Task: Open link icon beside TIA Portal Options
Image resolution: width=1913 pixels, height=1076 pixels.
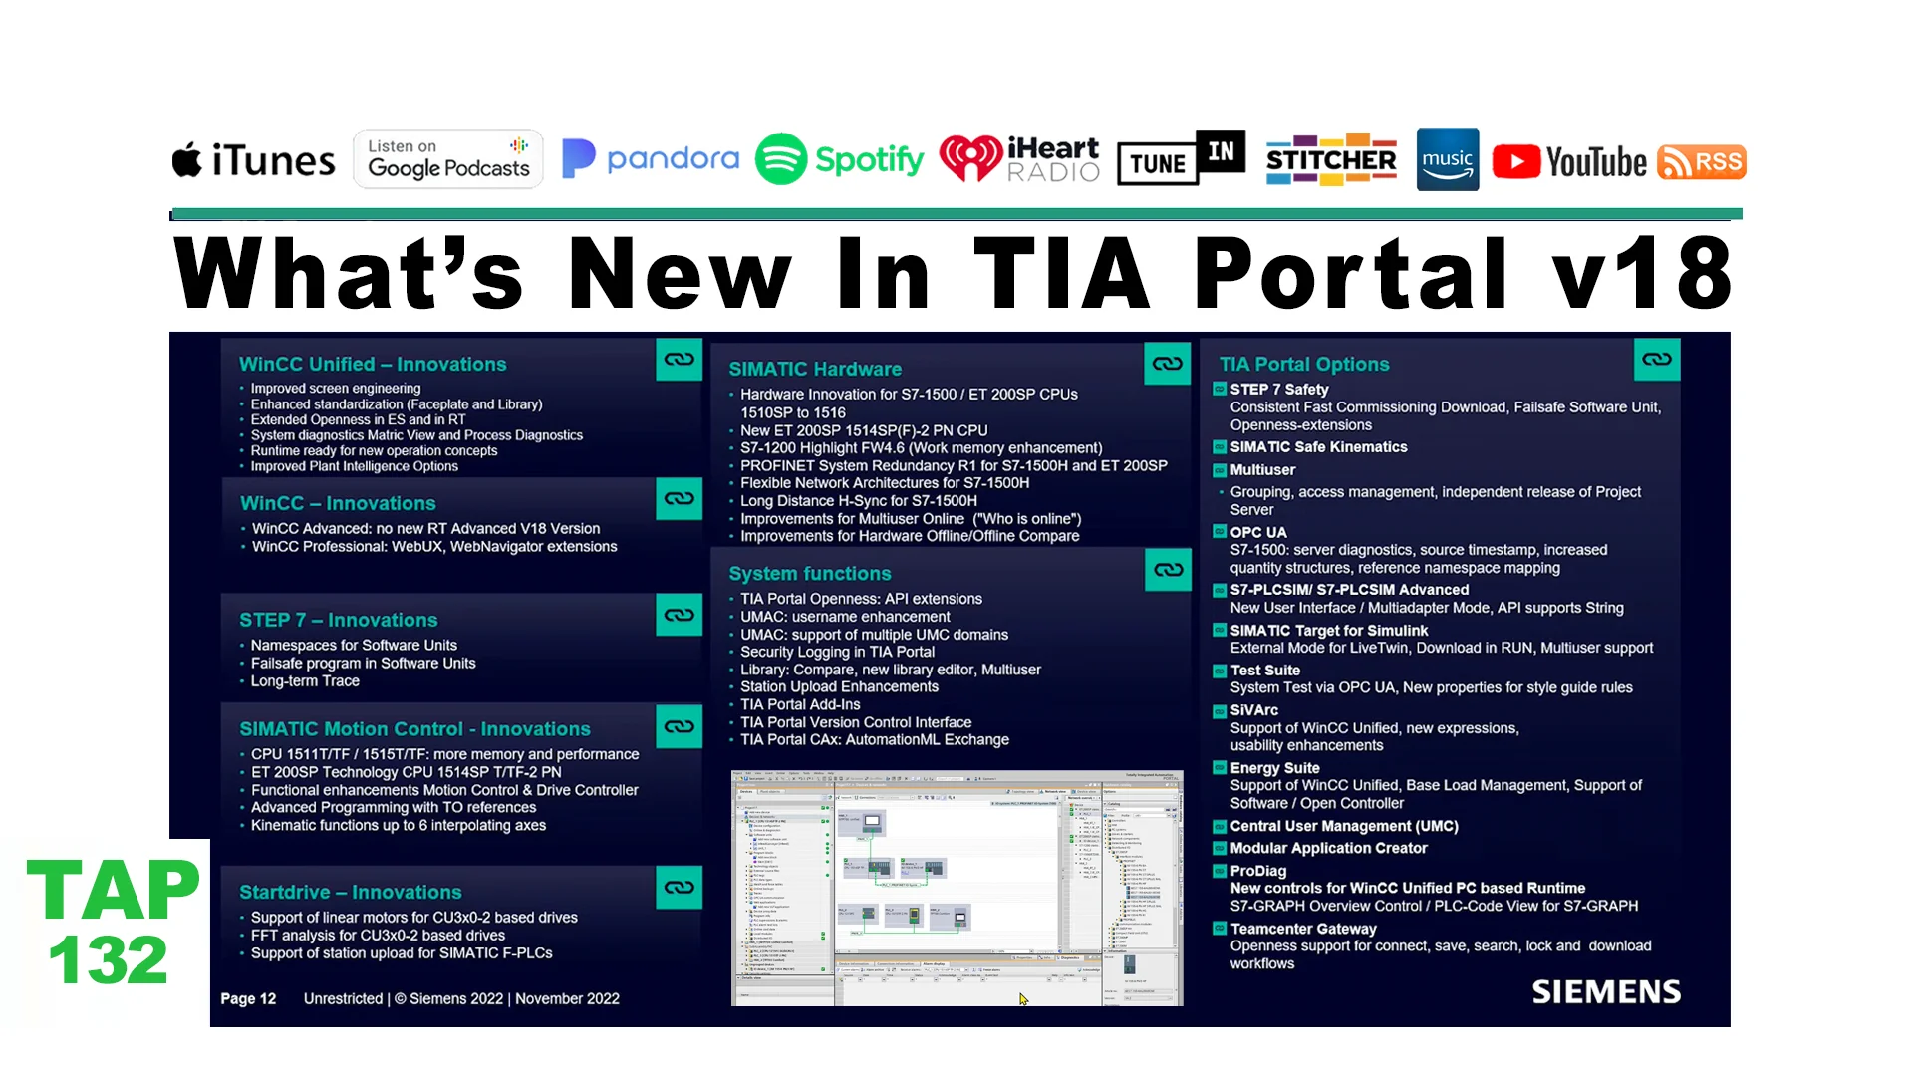Action: click(1657, 360)
